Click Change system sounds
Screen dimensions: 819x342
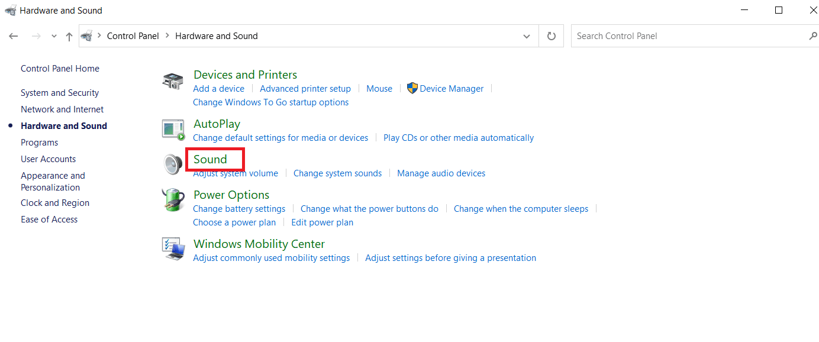click(x=337, y=173)
